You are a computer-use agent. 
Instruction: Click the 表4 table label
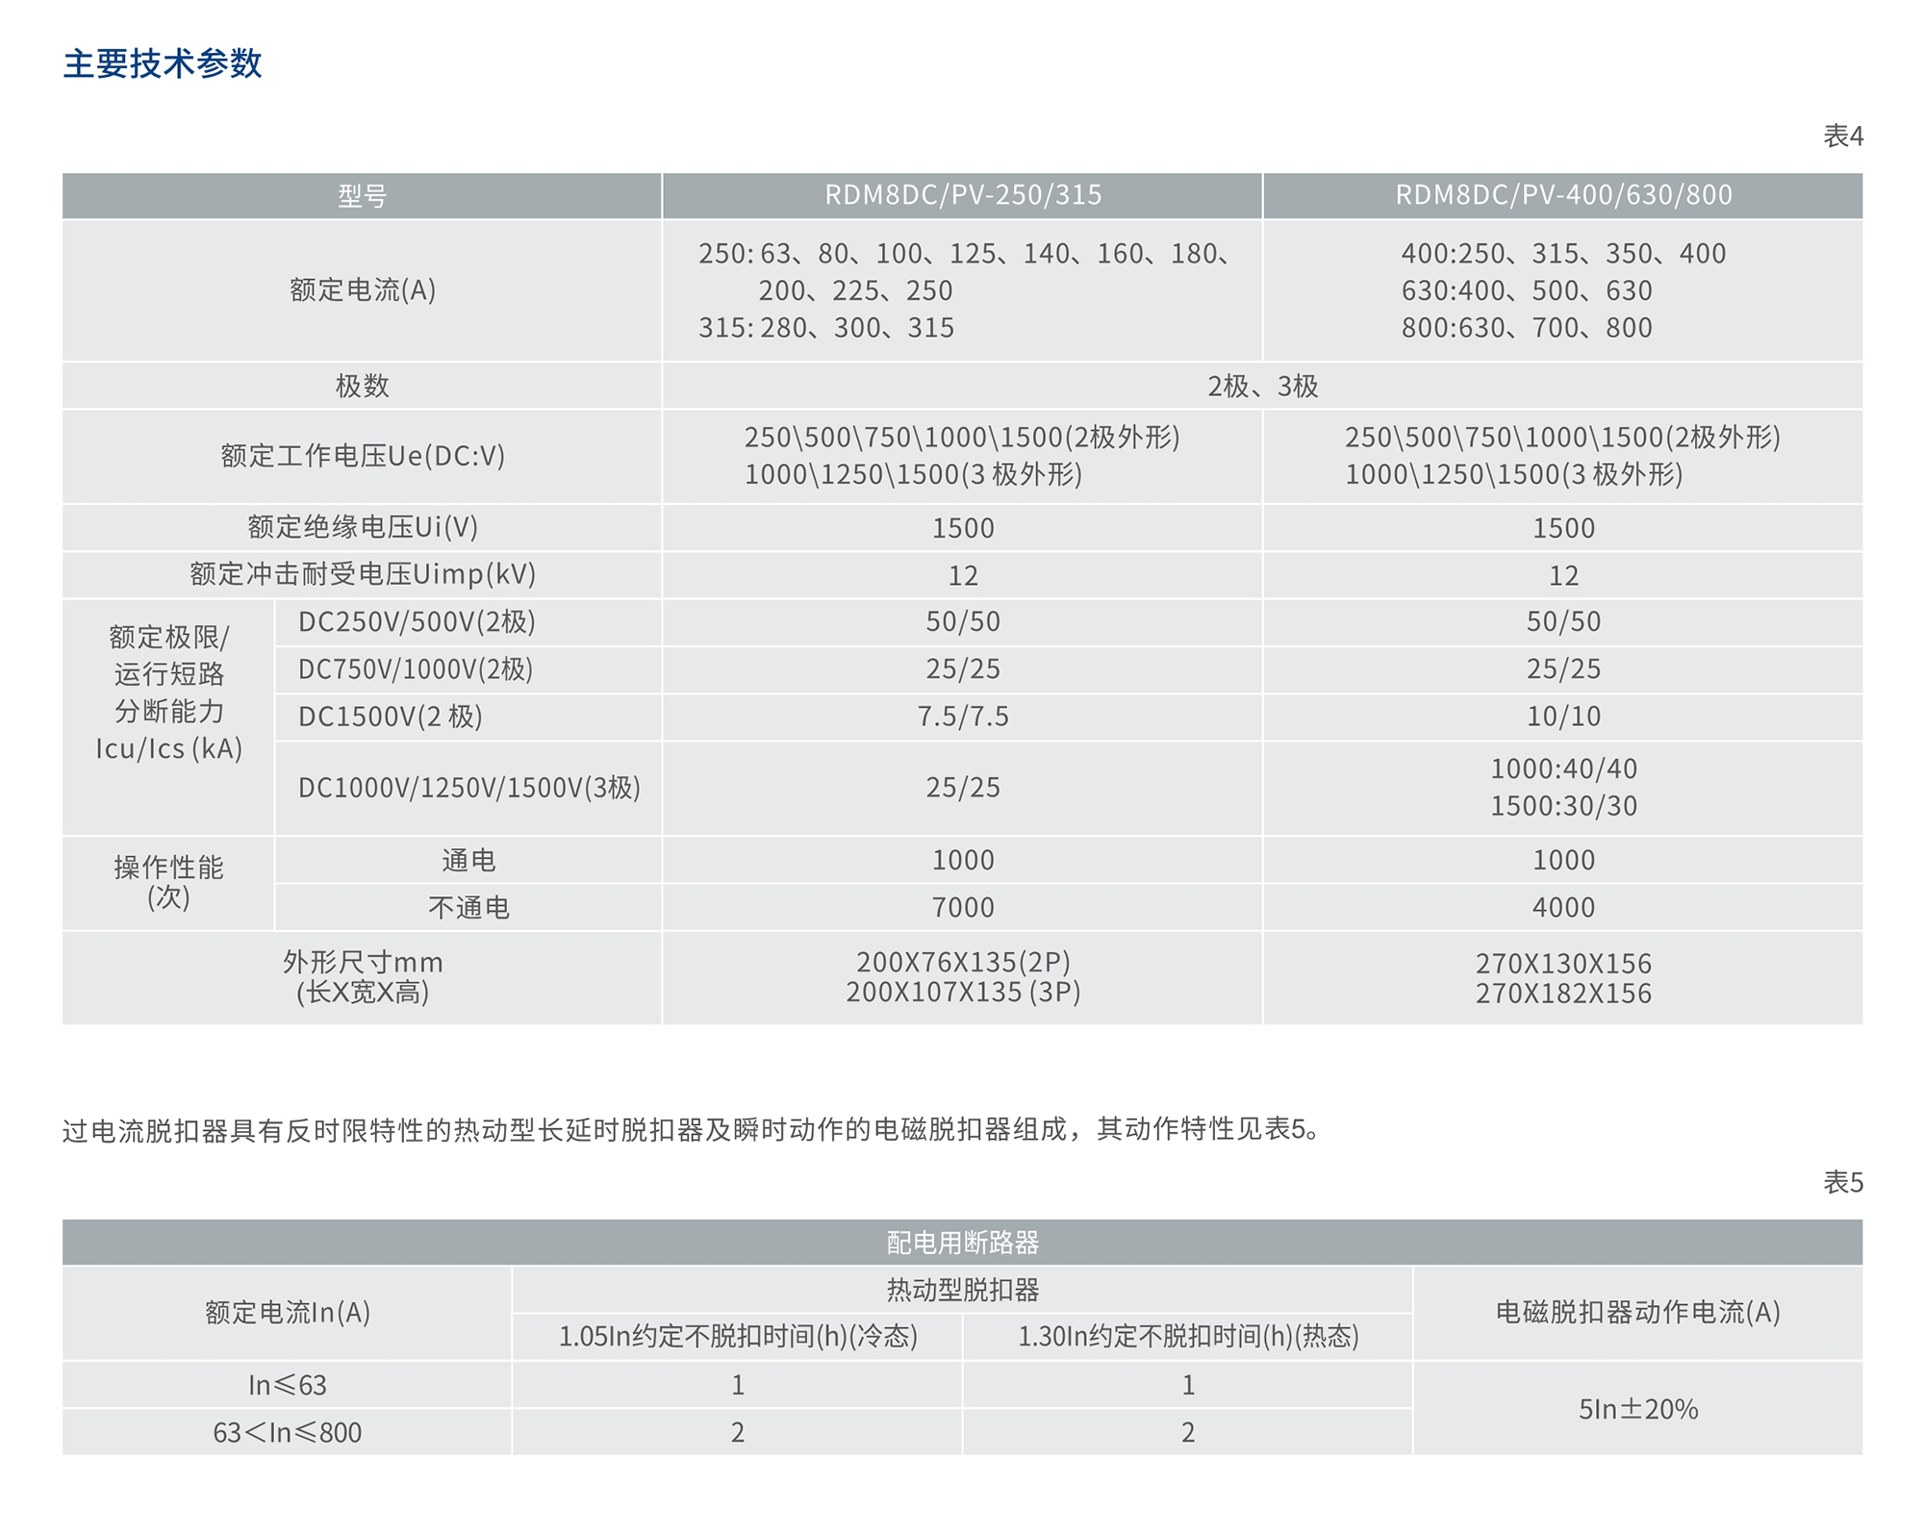(1843, 136)
